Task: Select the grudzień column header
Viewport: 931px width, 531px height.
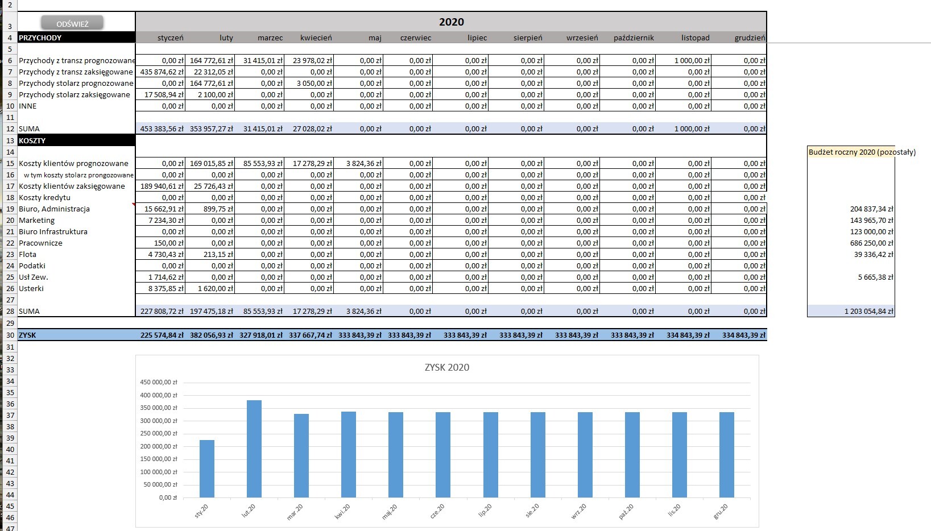Action: point(739,38)
